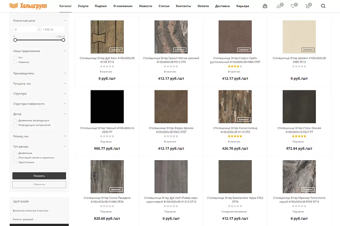The width and height of the screenshot is (340, 226).
Task: Collapse the Розничная цена price section
Action: [65, 20]
